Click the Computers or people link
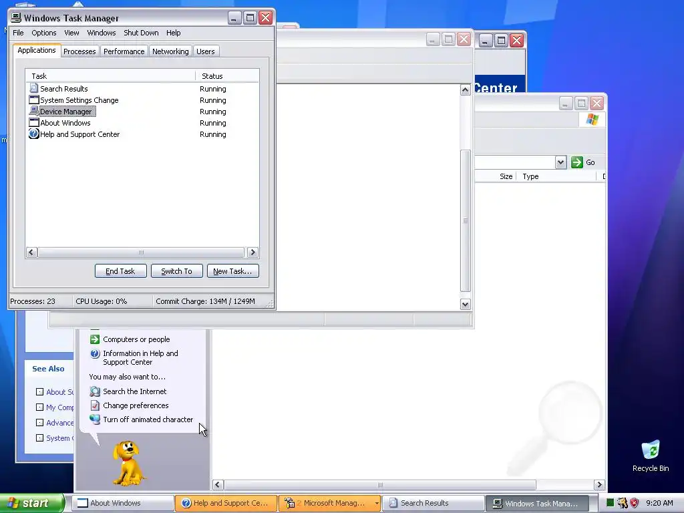 (136, 339)
